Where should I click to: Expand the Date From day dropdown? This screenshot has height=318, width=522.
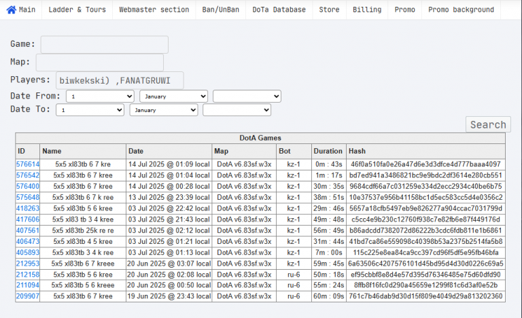pyautogui.click(x=100, y=96)
